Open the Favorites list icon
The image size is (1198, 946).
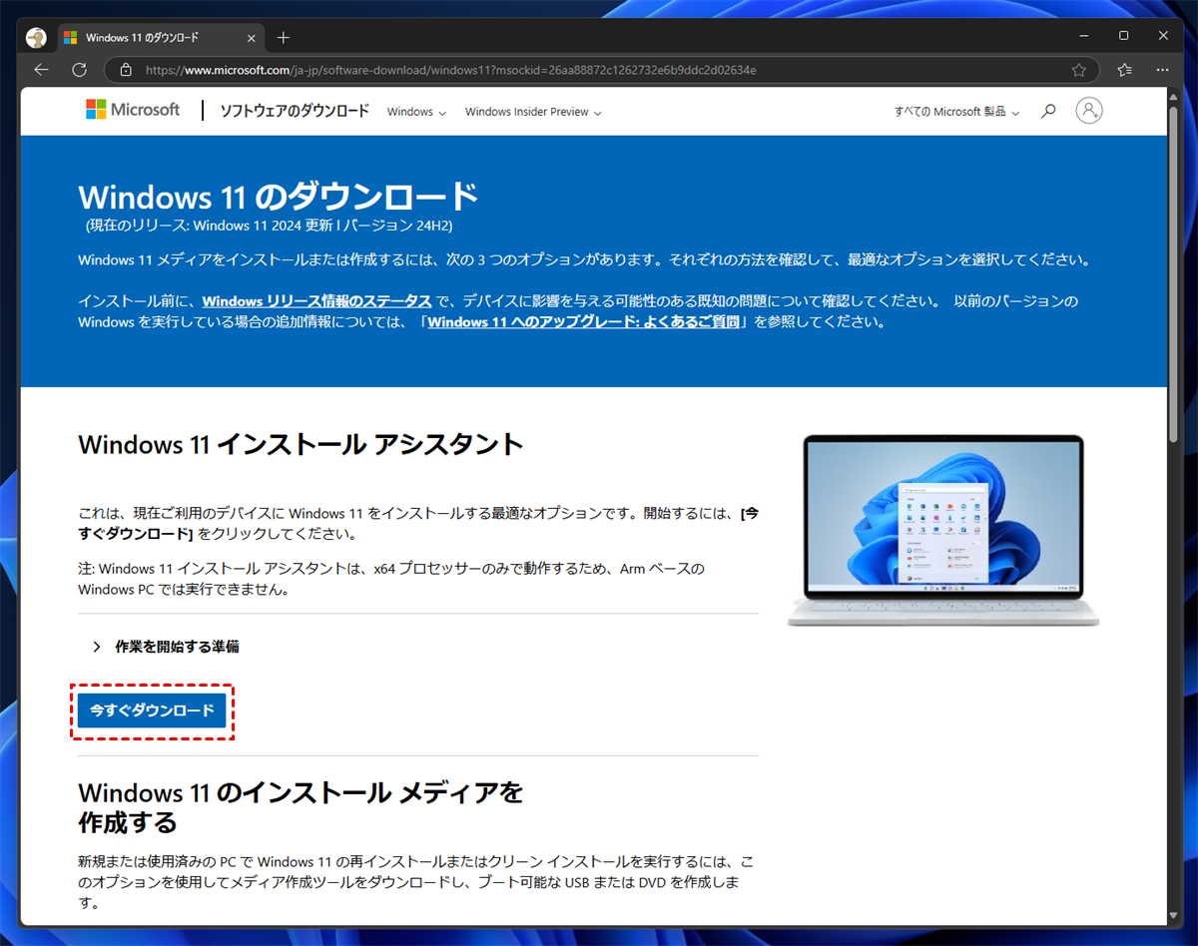coord(1125,70)
